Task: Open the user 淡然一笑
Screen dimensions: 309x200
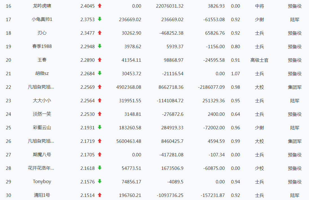Action: click(x=42, y=114)
